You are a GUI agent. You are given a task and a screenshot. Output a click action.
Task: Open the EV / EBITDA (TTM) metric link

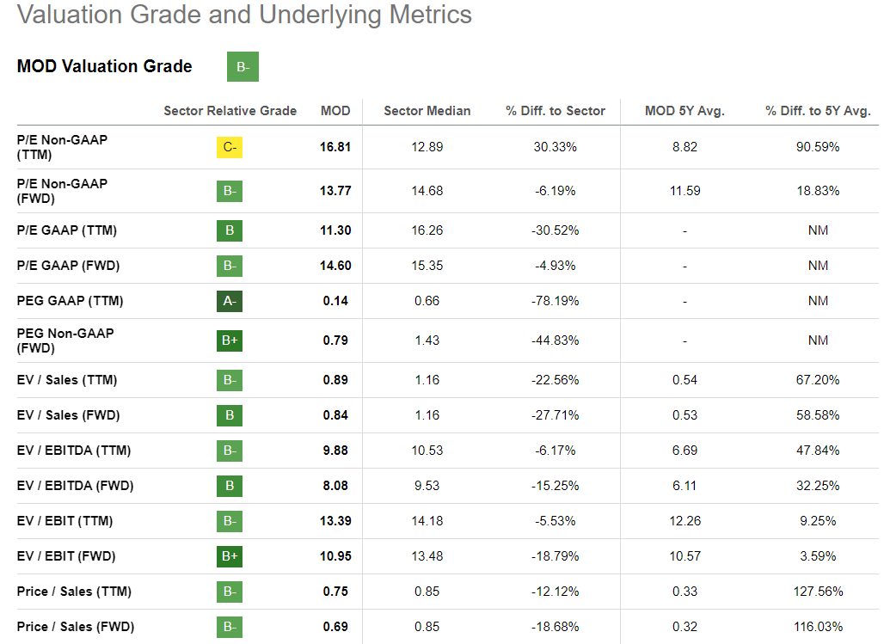(x=74, y=451)
